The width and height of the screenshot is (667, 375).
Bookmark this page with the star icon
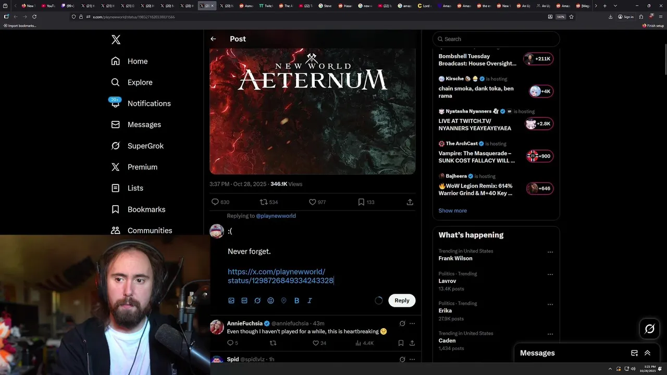click(571, 17)
